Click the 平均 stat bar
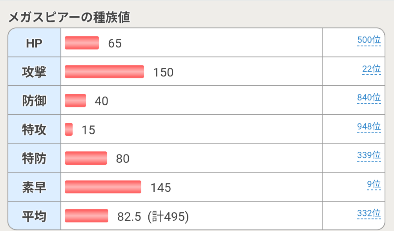Screen dimensions: 394x231 pos(86,216)
